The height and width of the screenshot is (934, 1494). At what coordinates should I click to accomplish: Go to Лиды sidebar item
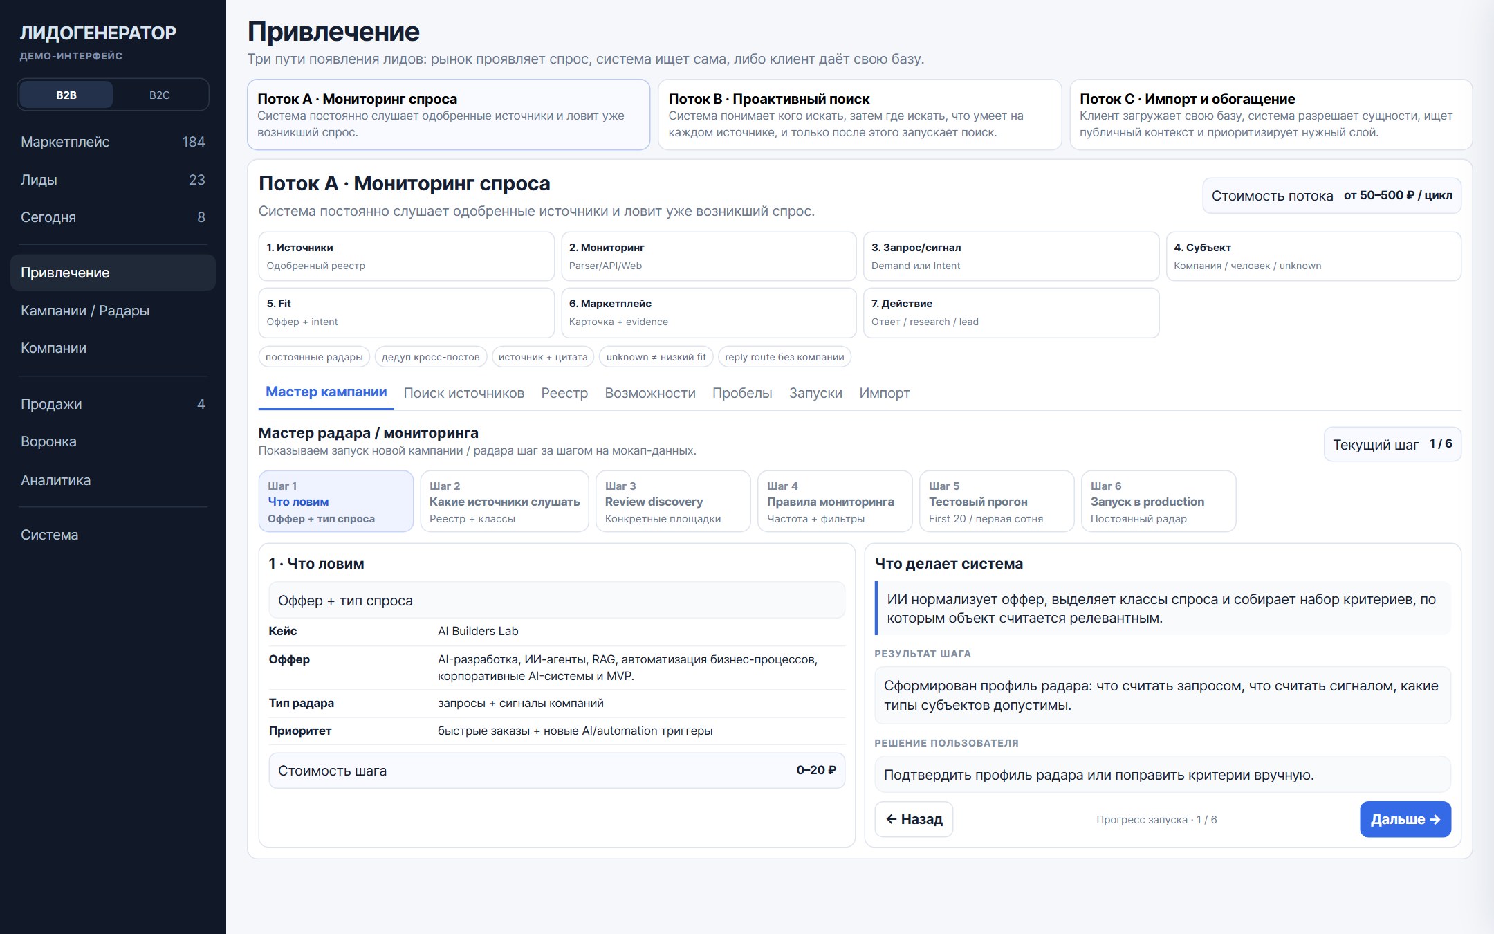tap(113, 180)
